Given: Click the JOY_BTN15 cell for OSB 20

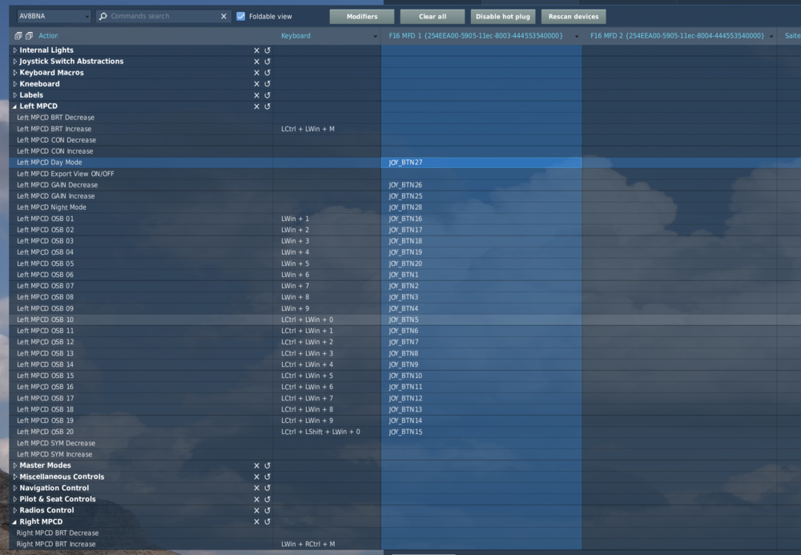Looking at the screenshot, I should [481, 432].
